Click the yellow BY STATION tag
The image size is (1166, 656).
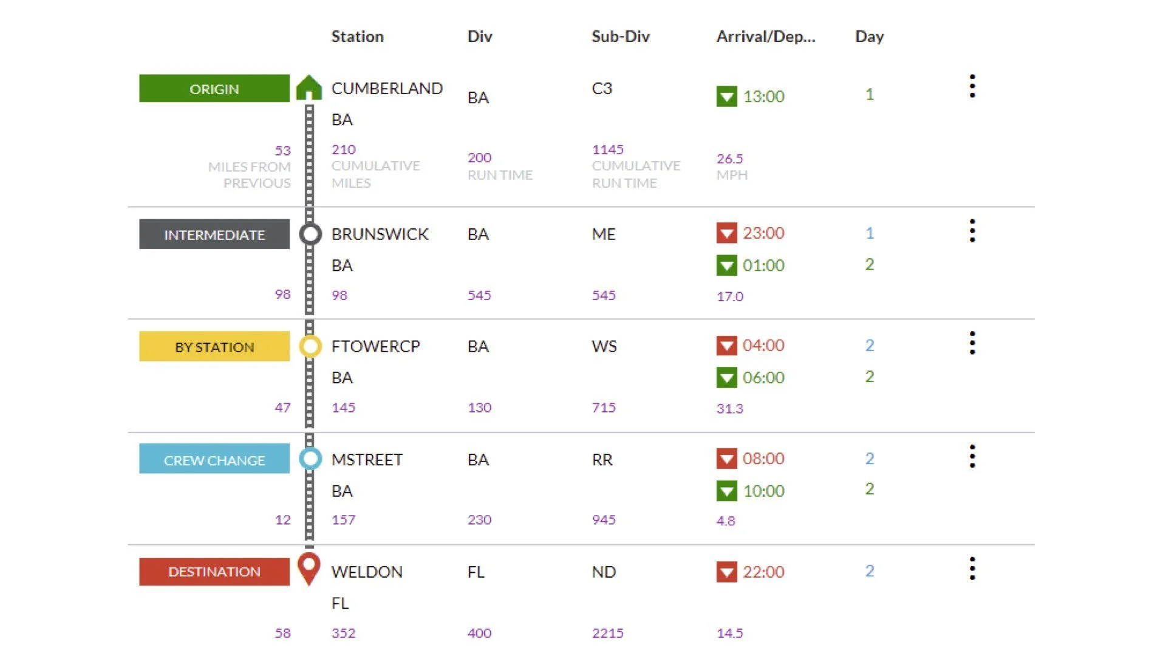214,347
